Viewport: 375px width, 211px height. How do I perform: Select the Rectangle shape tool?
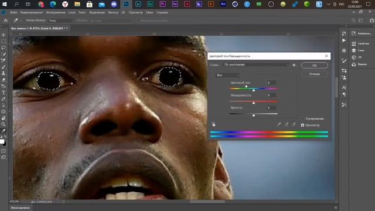coord(4,112)
